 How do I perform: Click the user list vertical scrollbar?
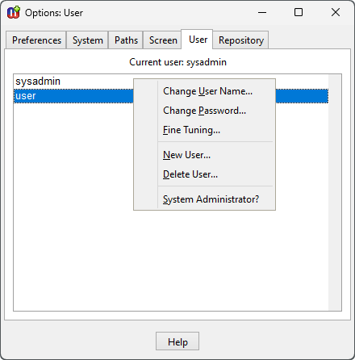click(335, 192)
